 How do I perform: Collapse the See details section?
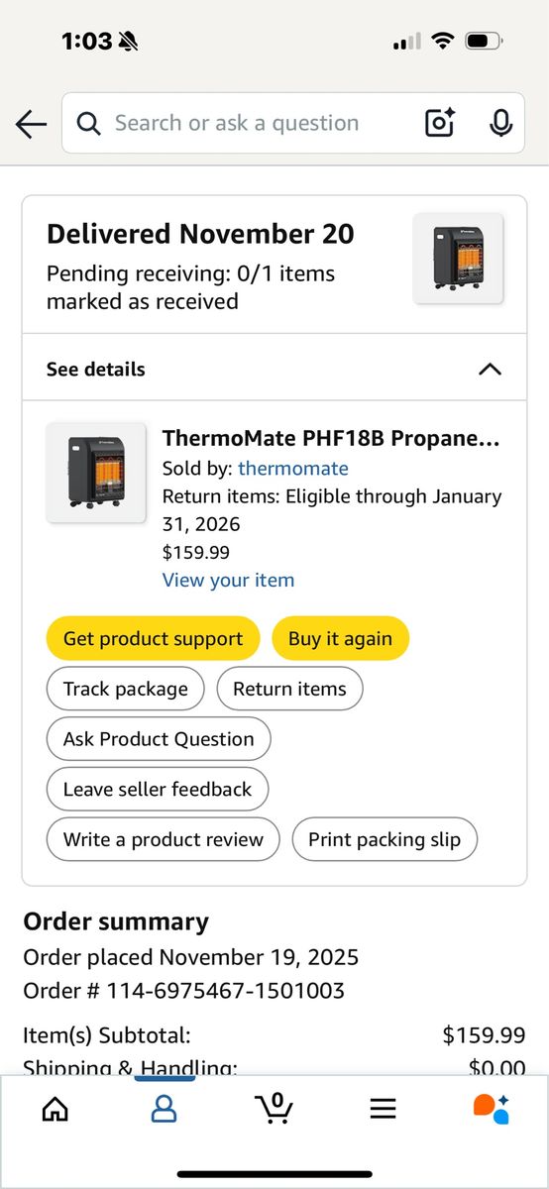pos(274,369)
